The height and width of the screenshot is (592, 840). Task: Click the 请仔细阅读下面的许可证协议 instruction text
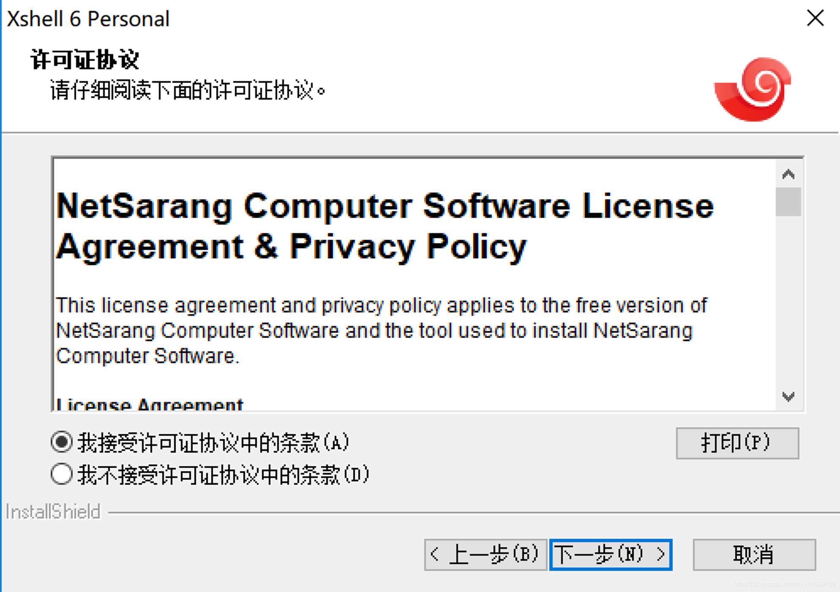[x=188, y=90]
